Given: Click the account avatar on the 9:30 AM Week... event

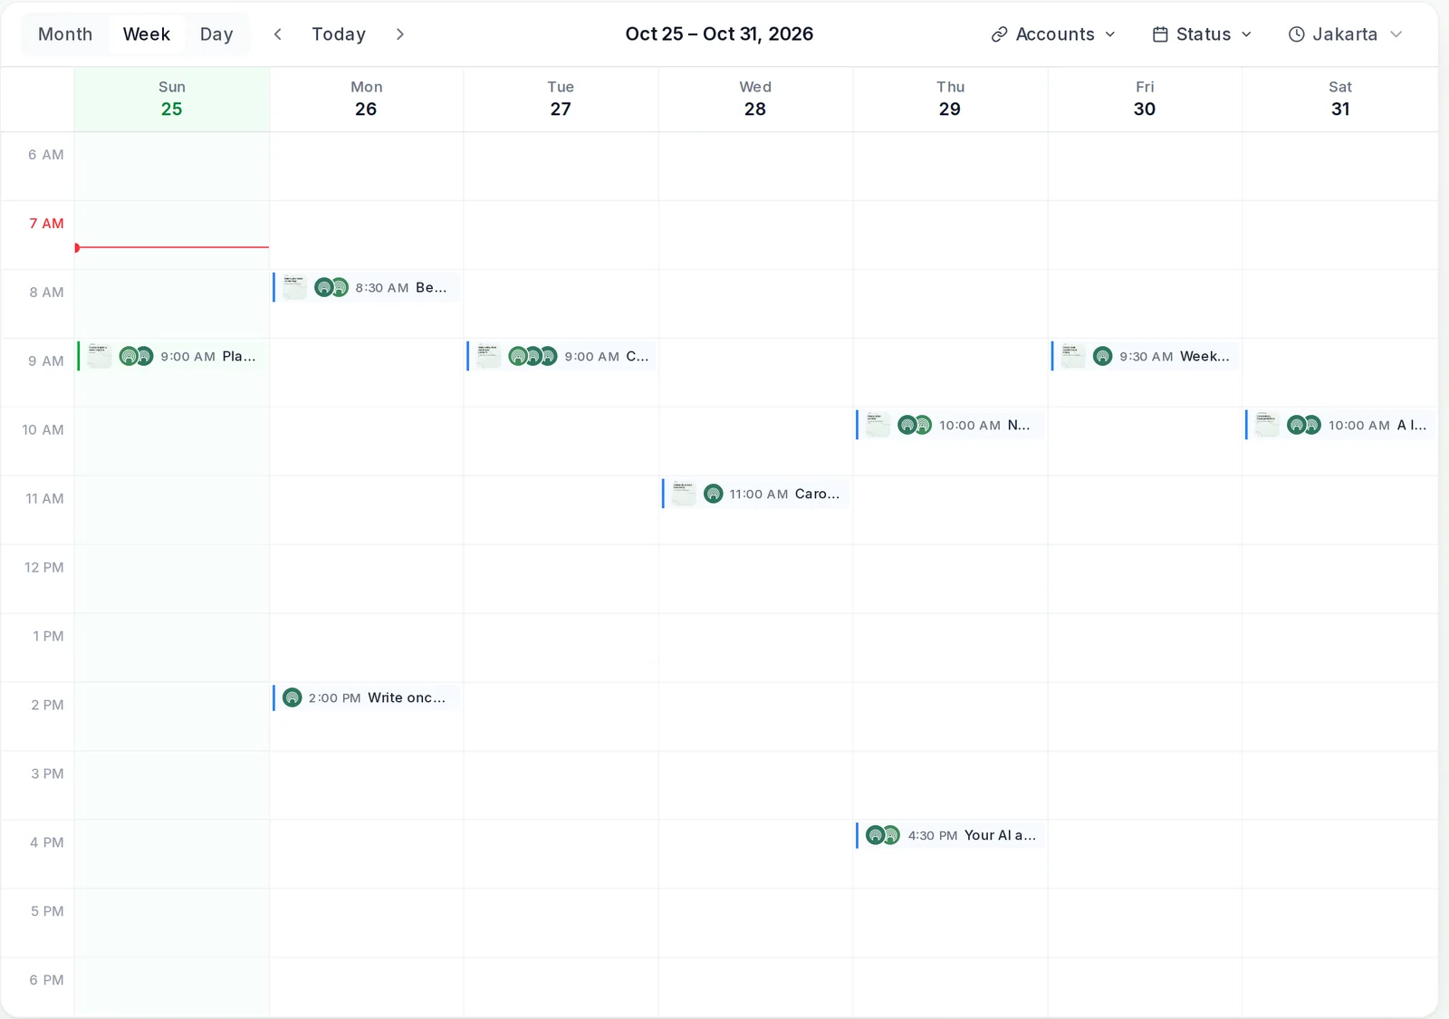Looking at the screenshot, I should (x=1102, y=356).
